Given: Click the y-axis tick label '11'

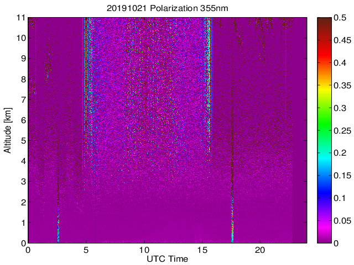Looking at the screenshot, I should click(x=20, y=18).
